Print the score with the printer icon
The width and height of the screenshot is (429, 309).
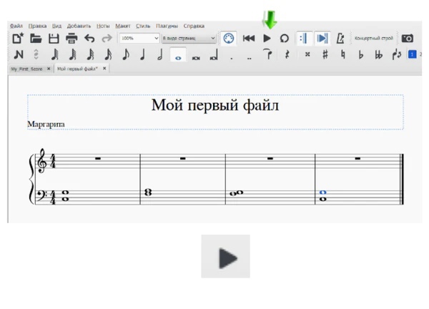(x=71, y=39)
